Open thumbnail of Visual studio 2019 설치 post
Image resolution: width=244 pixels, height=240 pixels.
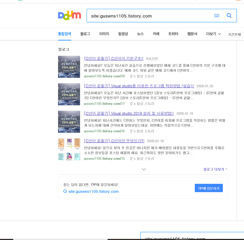click(69, 122)
